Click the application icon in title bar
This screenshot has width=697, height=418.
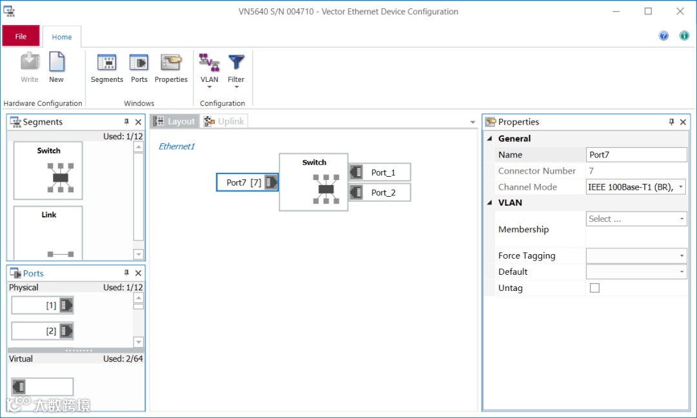coord(9,11)
